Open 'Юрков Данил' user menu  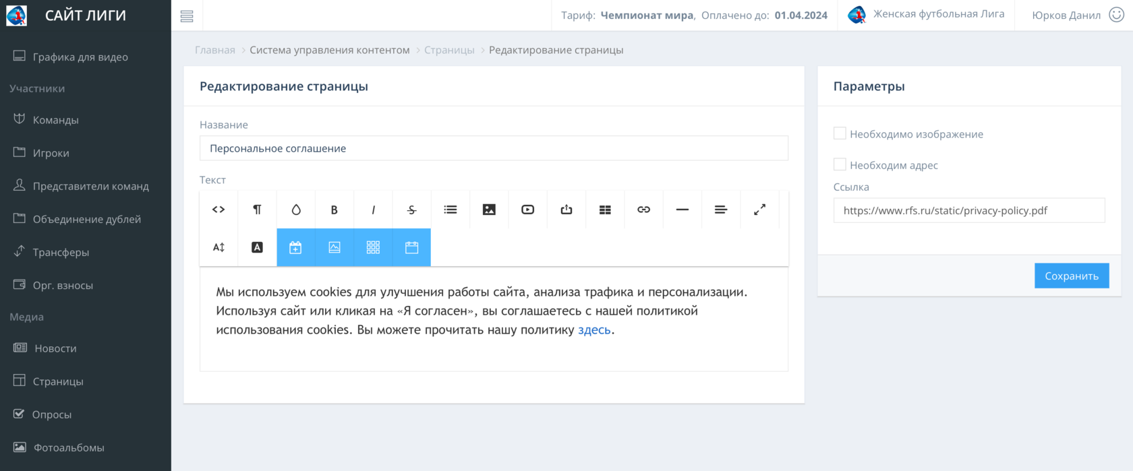pyautogui.click(x=1066, y=15)
